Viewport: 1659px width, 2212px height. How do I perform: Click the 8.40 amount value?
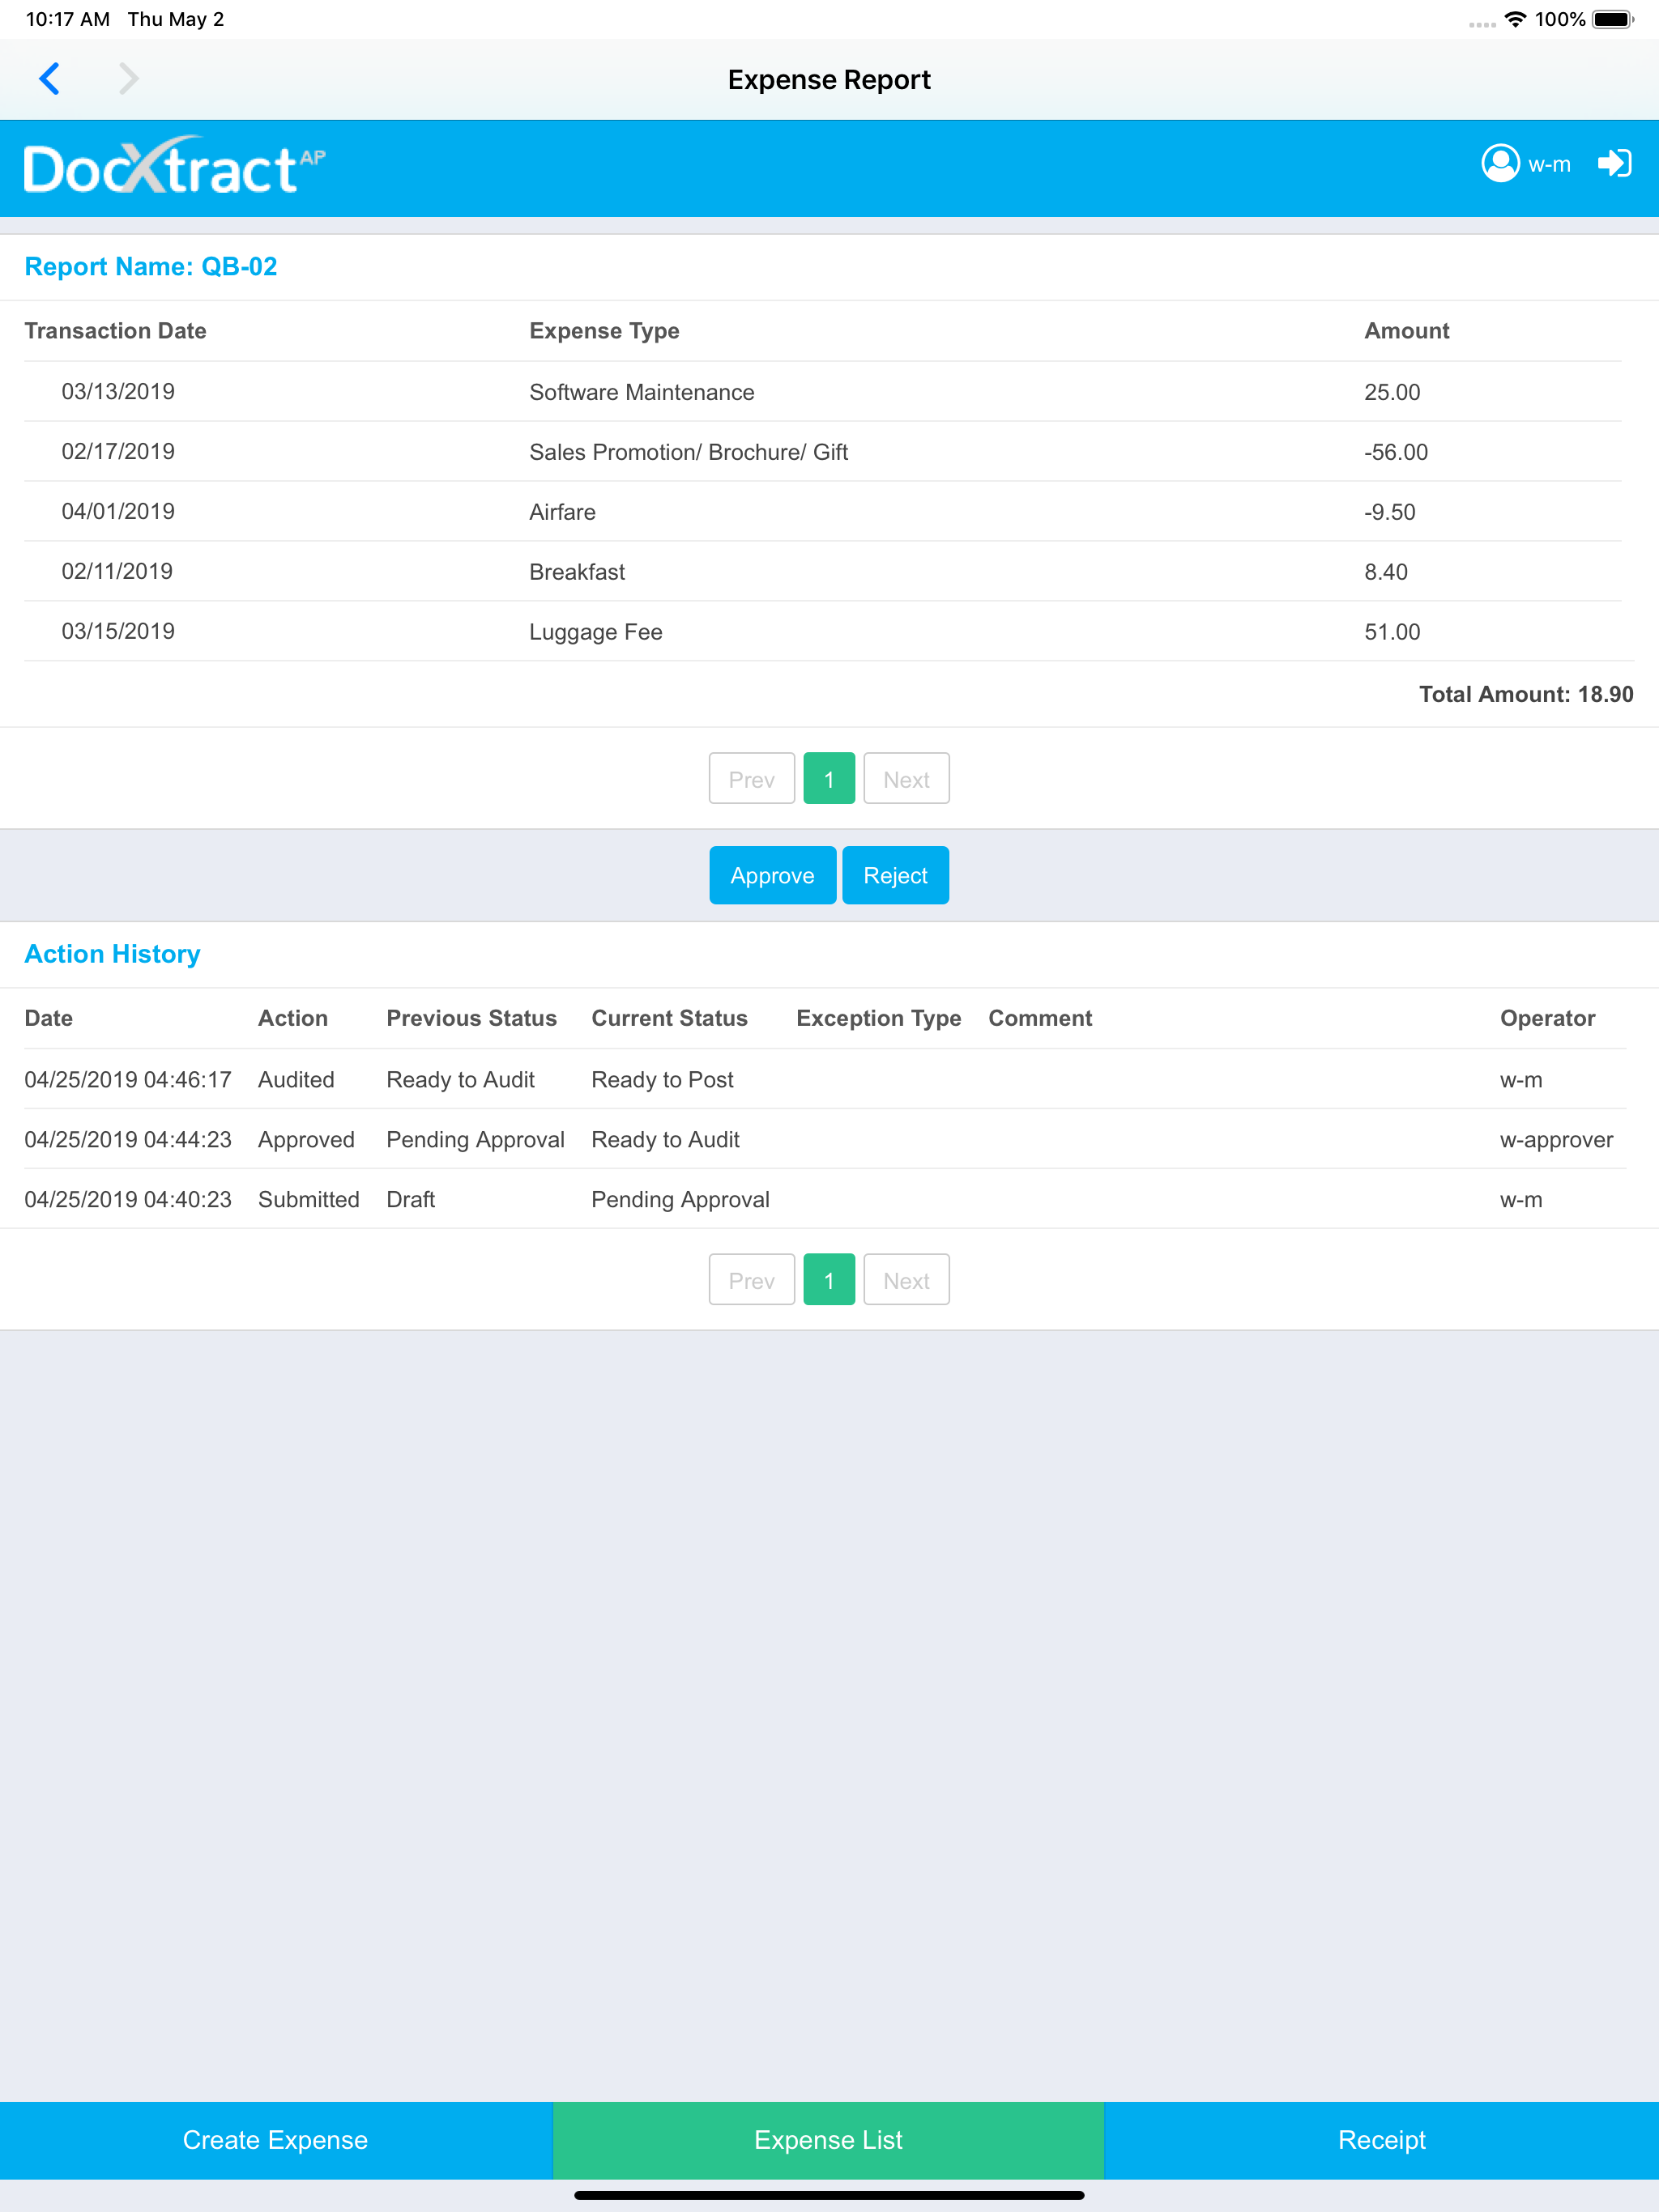point(1386,572)
